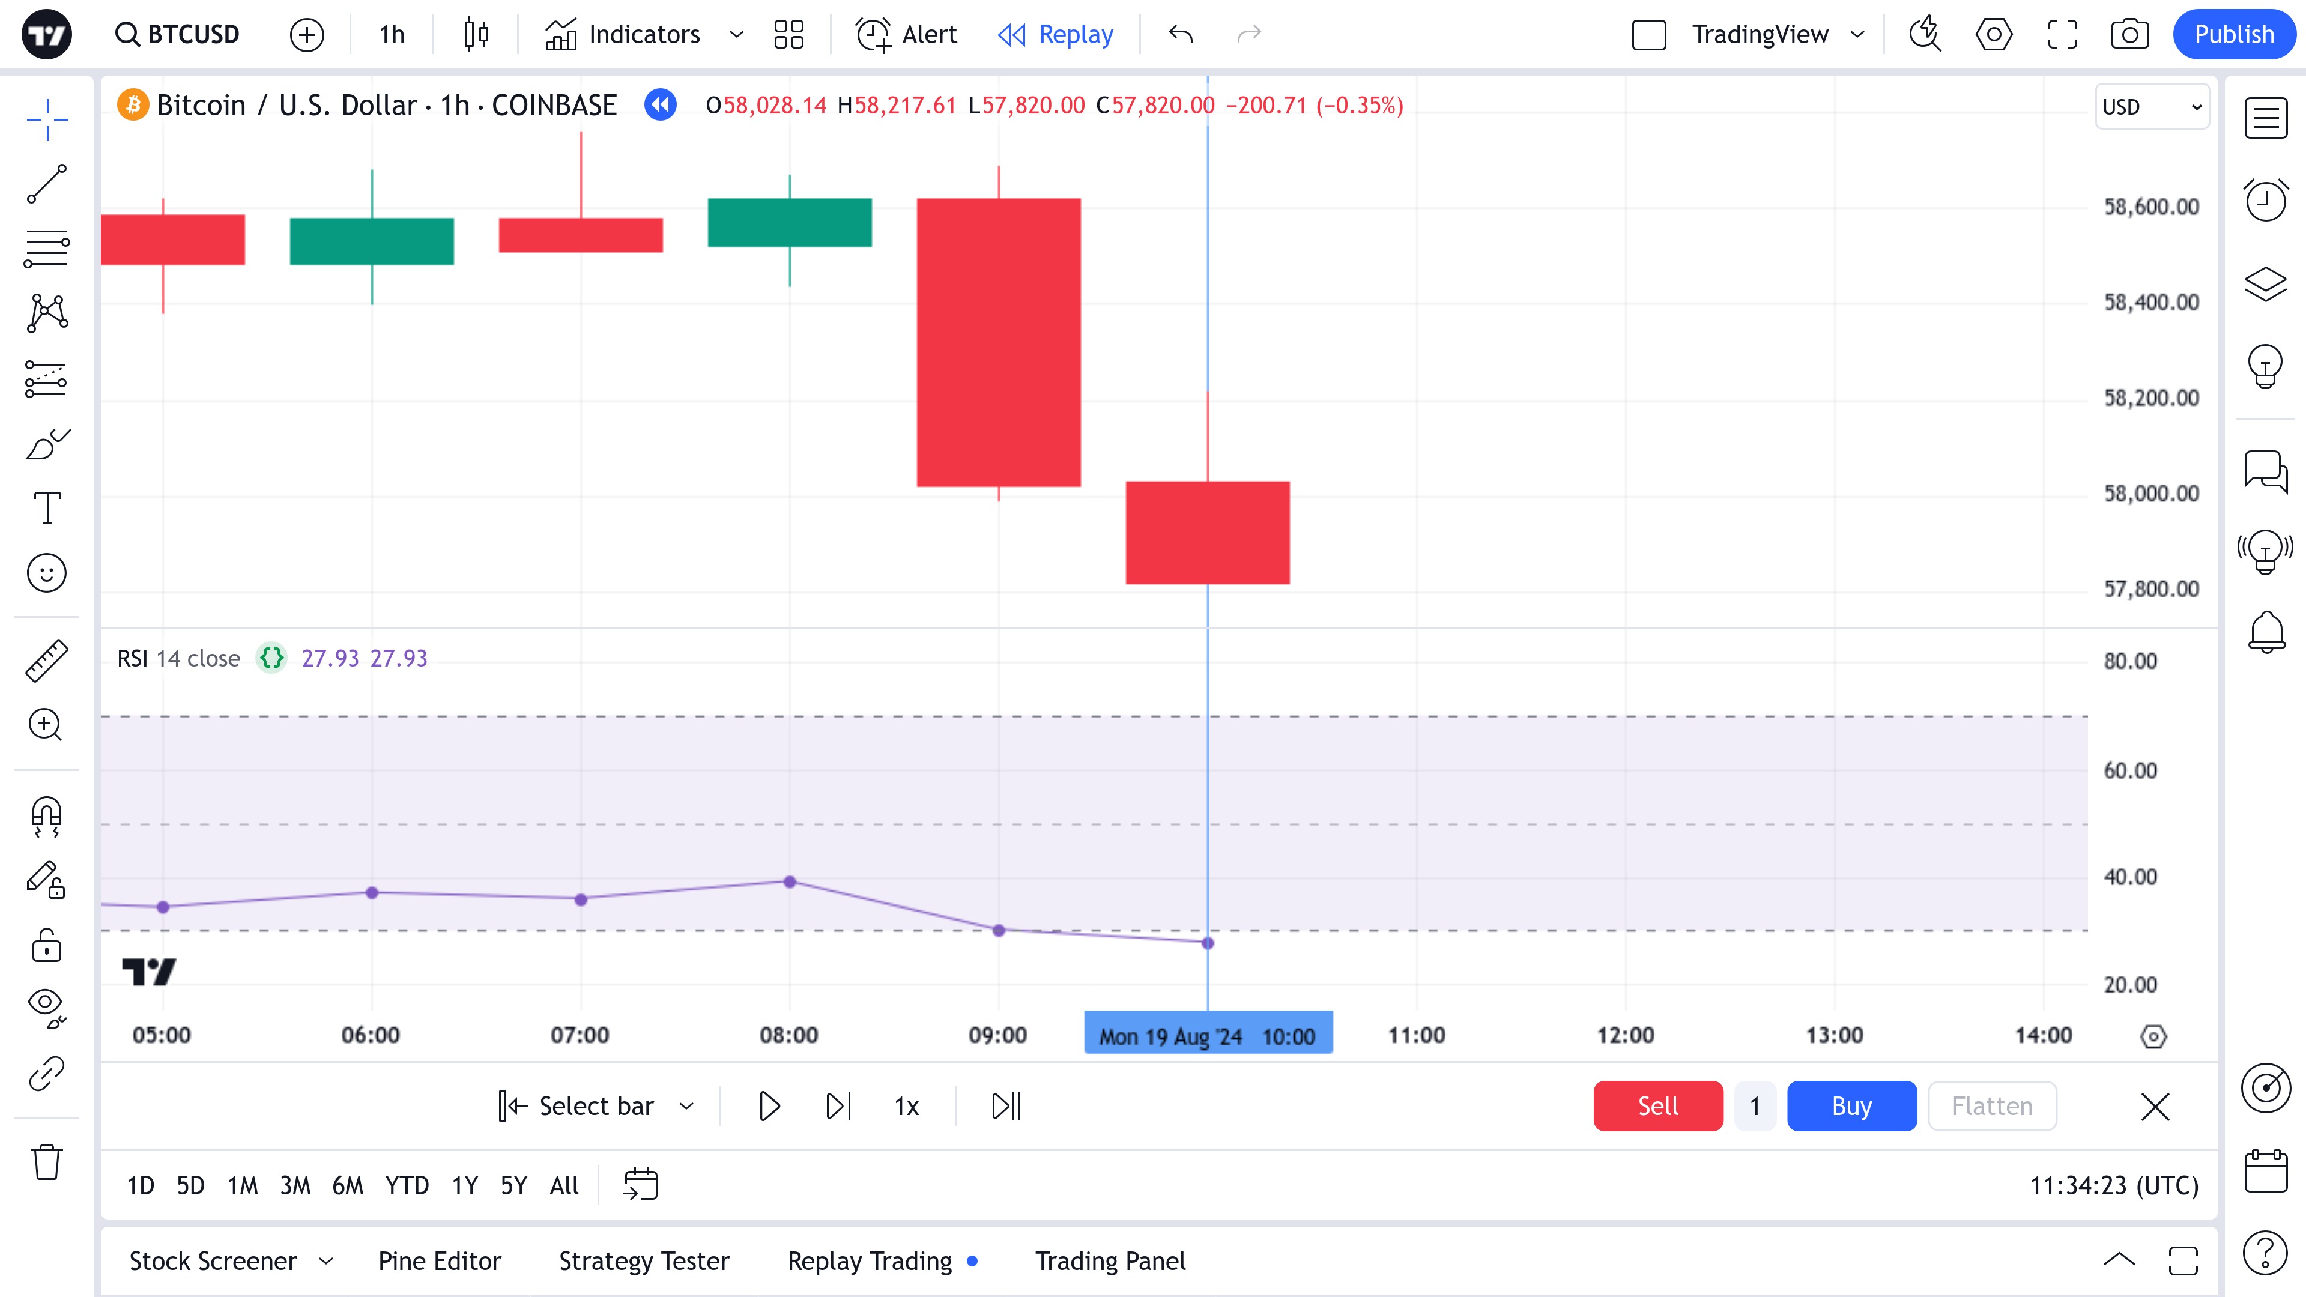Take a chart snapshot with camera icon

point(2129,34)
